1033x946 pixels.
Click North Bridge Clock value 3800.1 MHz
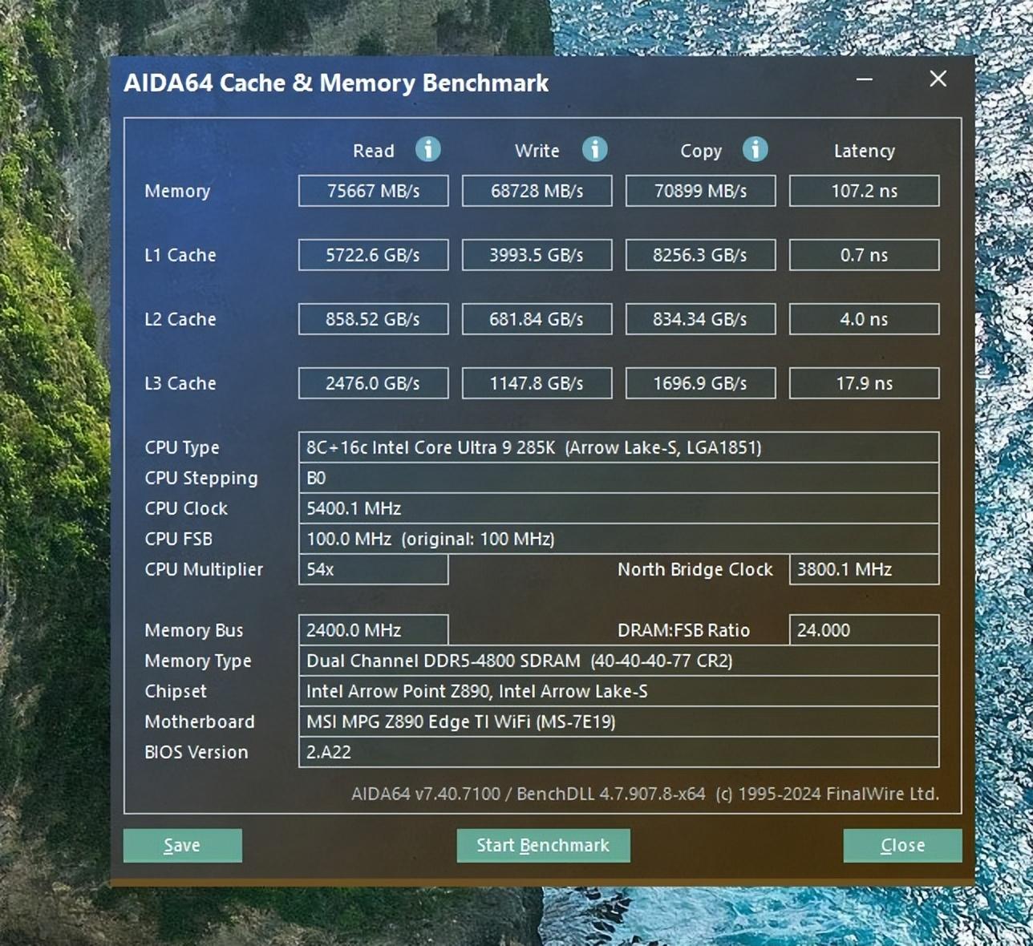[x=865, y=569]
